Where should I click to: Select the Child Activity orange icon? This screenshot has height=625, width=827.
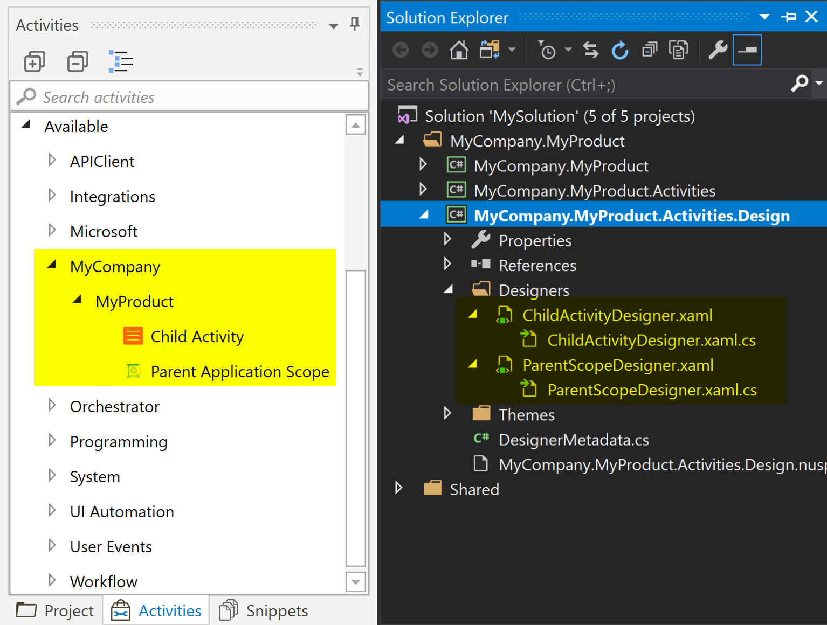click(x=133, y=336)
